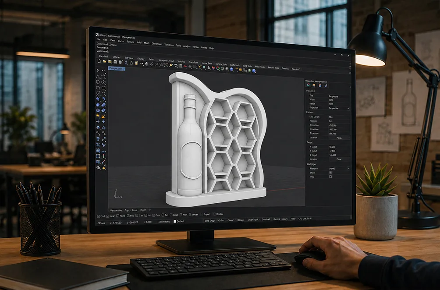440x290 pixels.
Task: Toggle the Mid object snap checkbox
Action: [128, 216]
